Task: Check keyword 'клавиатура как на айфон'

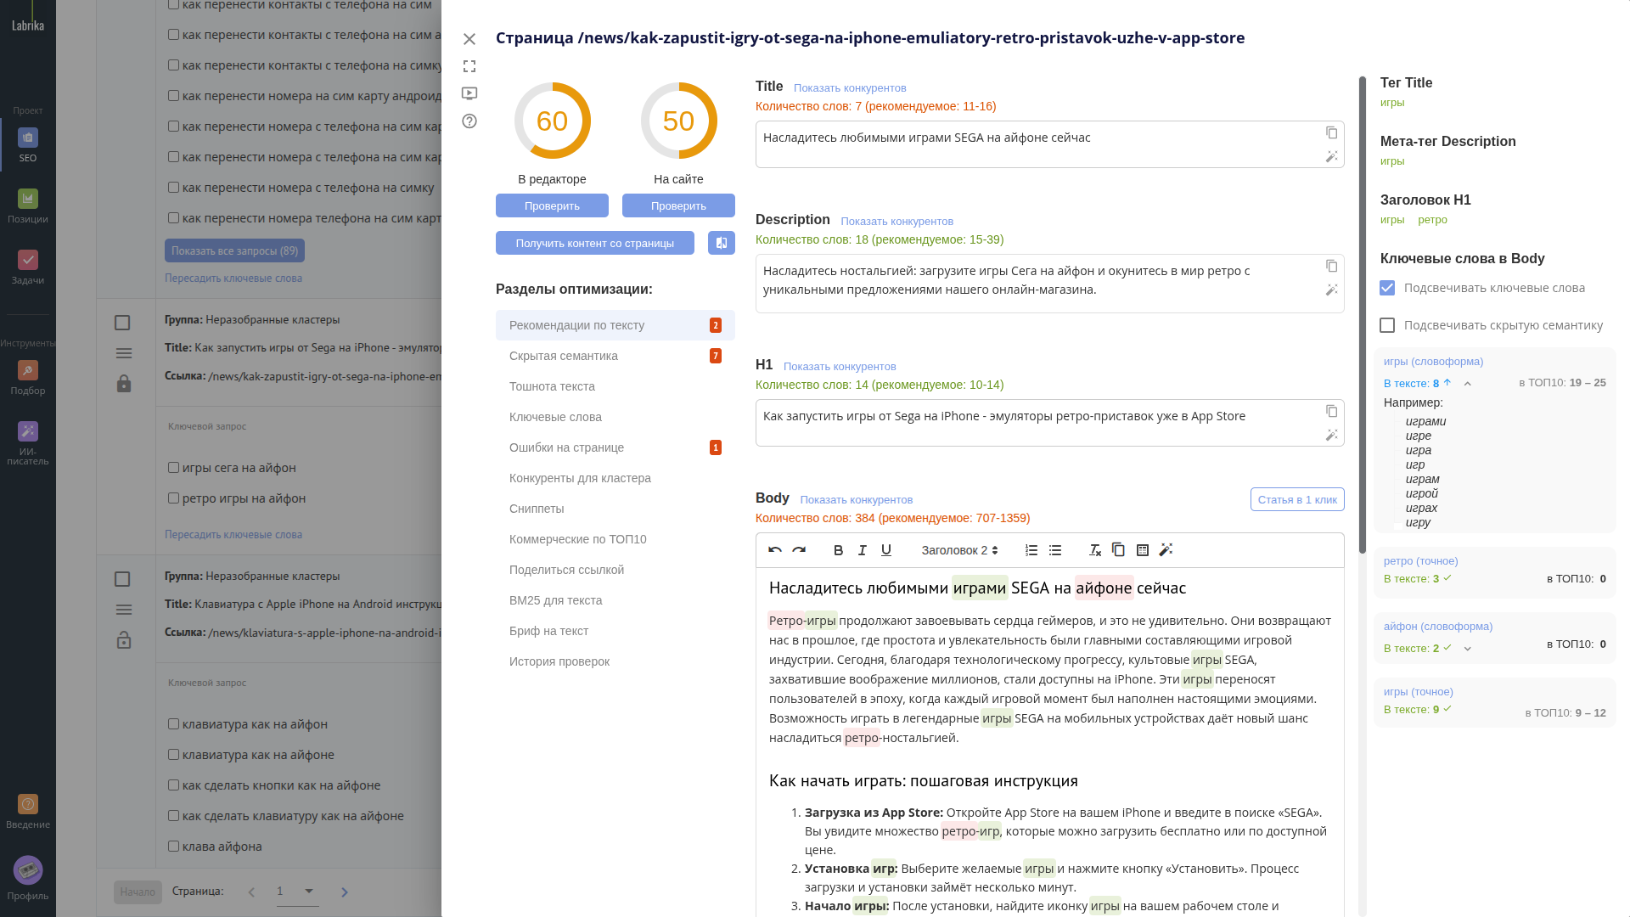Action: [173, 724]
